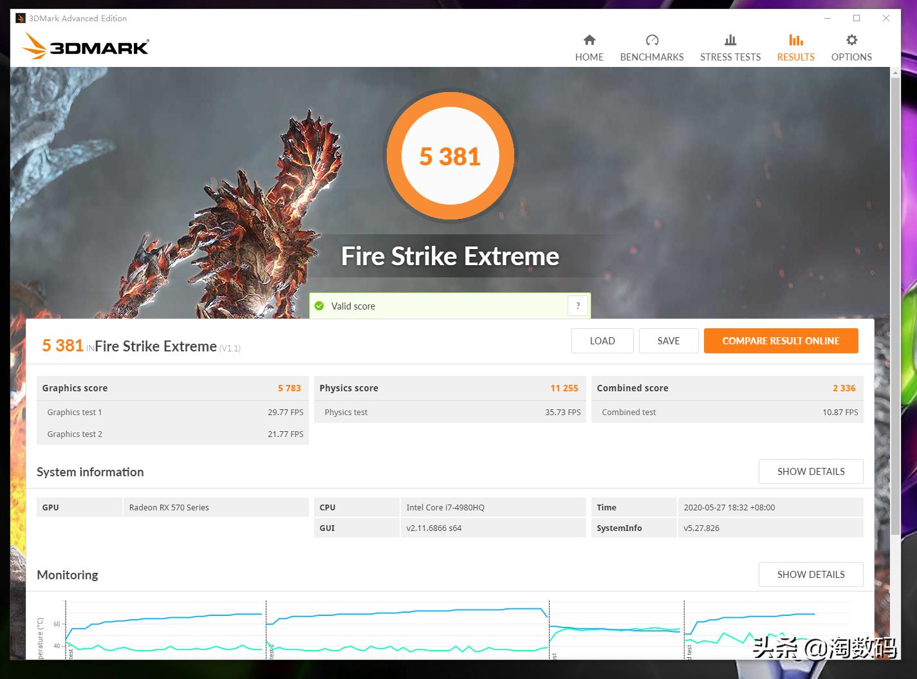
Task: Click the Stress Tests bar chart icon
Action: click(730, 40)
